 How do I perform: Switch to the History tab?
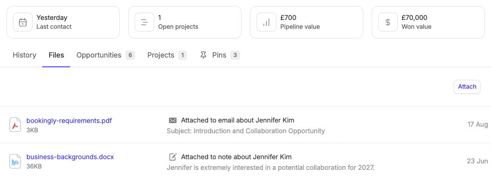pos(25,55)
